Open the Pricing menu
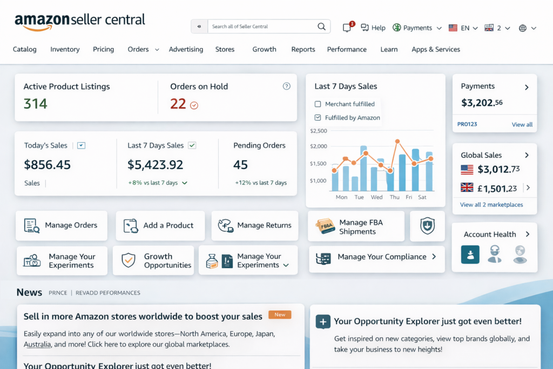The height and width of the screenshot is (369, 553). 103,49
